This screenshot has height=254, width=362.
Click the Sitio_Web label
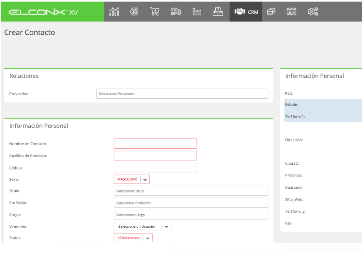(x=294, y=199)
